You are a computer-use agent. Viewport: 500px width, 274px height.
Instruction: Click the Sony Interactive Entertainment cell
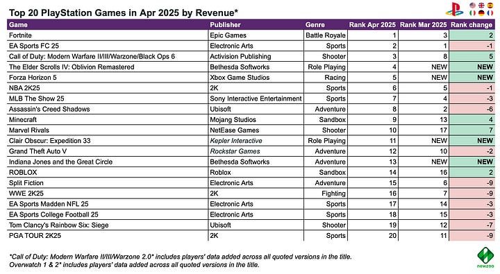(256, 99)
